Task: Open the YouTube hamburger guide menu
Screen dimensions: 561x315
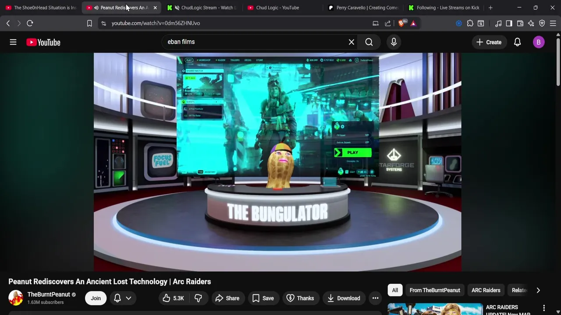Action: tap(13, 42)
